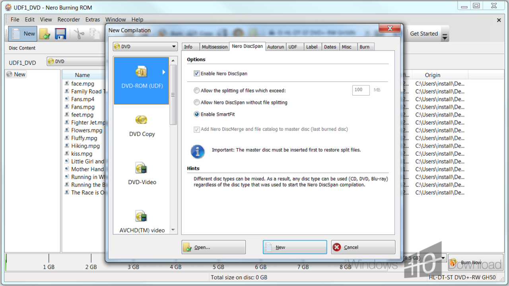Click the face.mpg file icon
The width and height of the screenshot is (509, 286).
pos(67,83)
